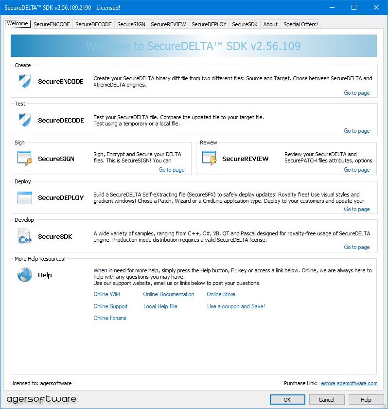Show the About tab
Viewport: 388px width, 409px height.
pyautogui.click(x=270, y=24)
